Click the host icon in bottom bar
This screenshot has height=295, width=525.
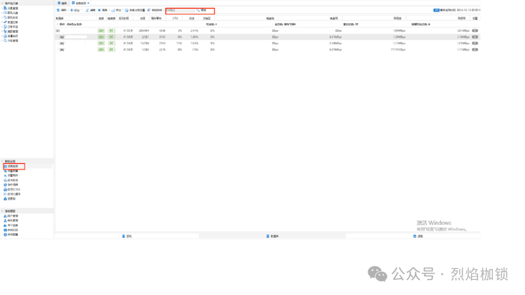click(x=123, y=236)
